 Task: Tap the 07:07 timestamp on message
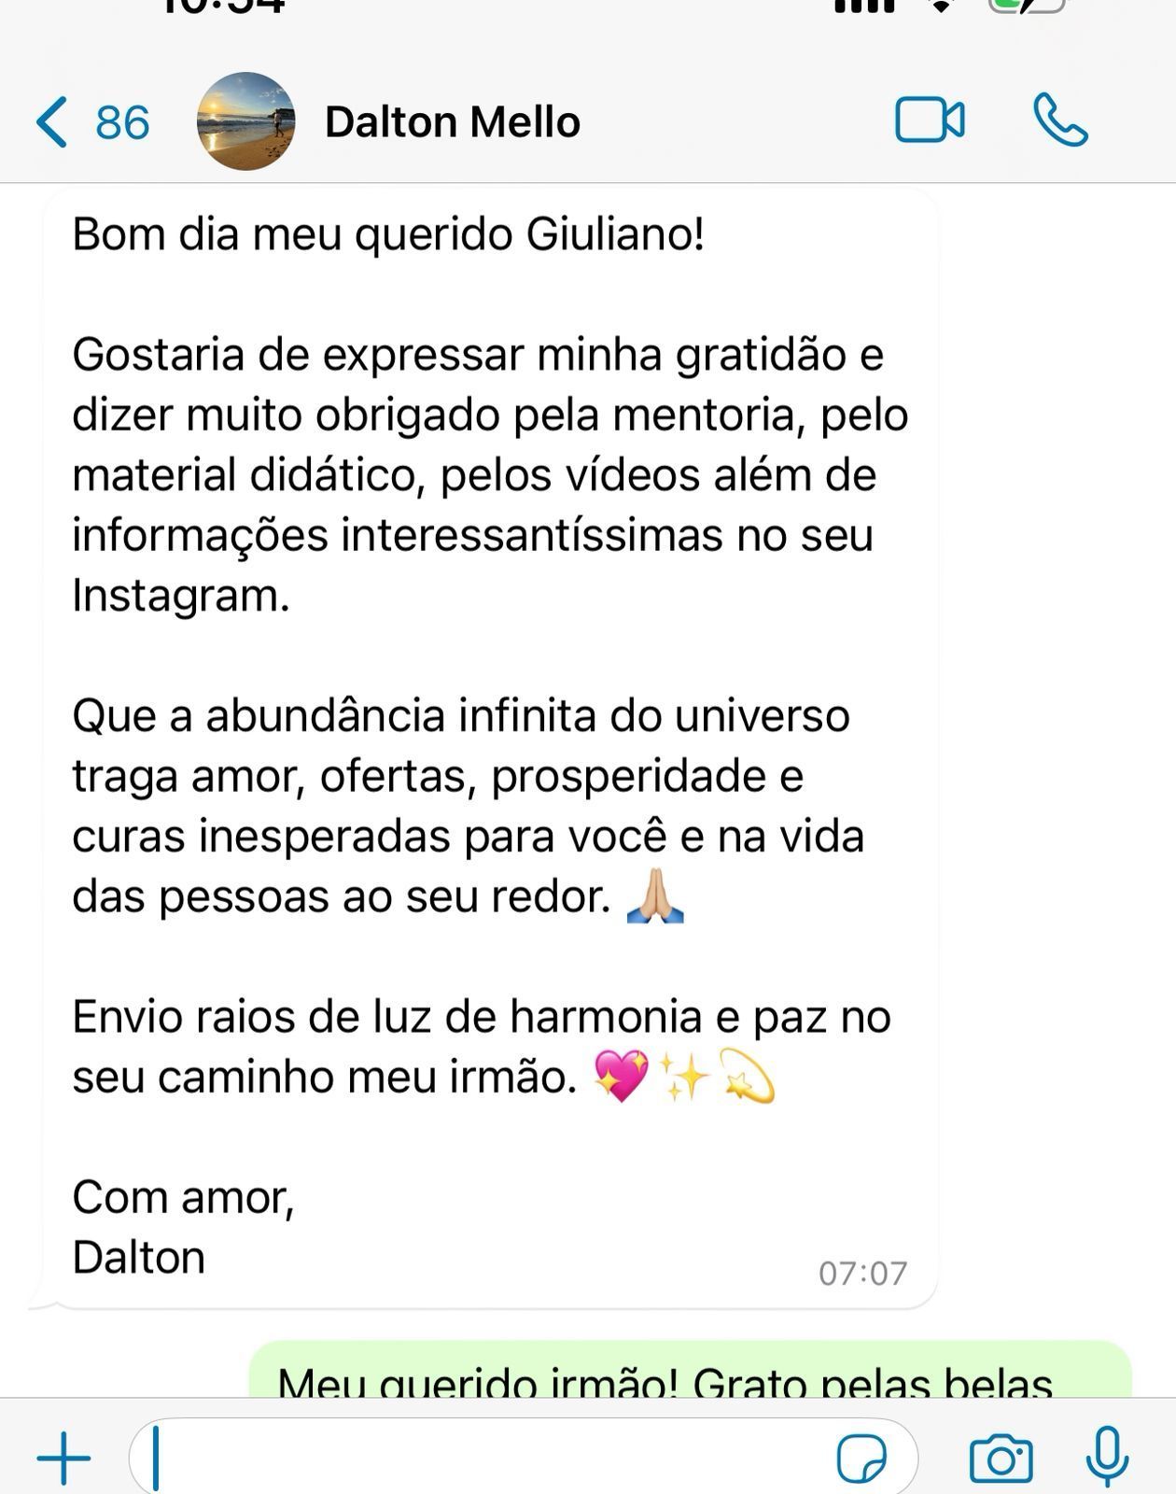pos(862,1274)
